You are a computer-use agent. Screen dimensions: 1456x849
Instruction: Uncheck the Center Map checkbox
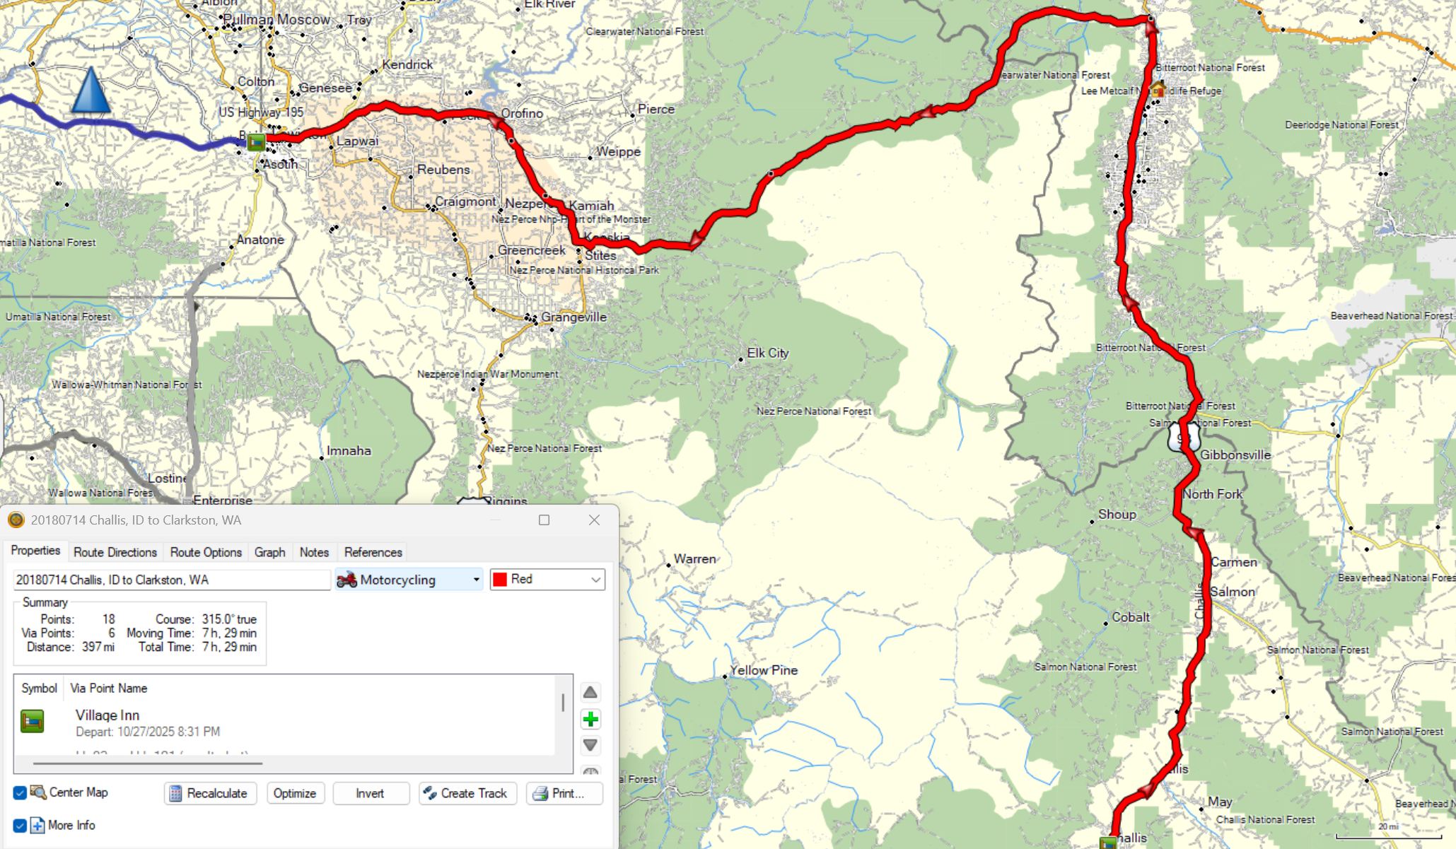coord(20,792)
